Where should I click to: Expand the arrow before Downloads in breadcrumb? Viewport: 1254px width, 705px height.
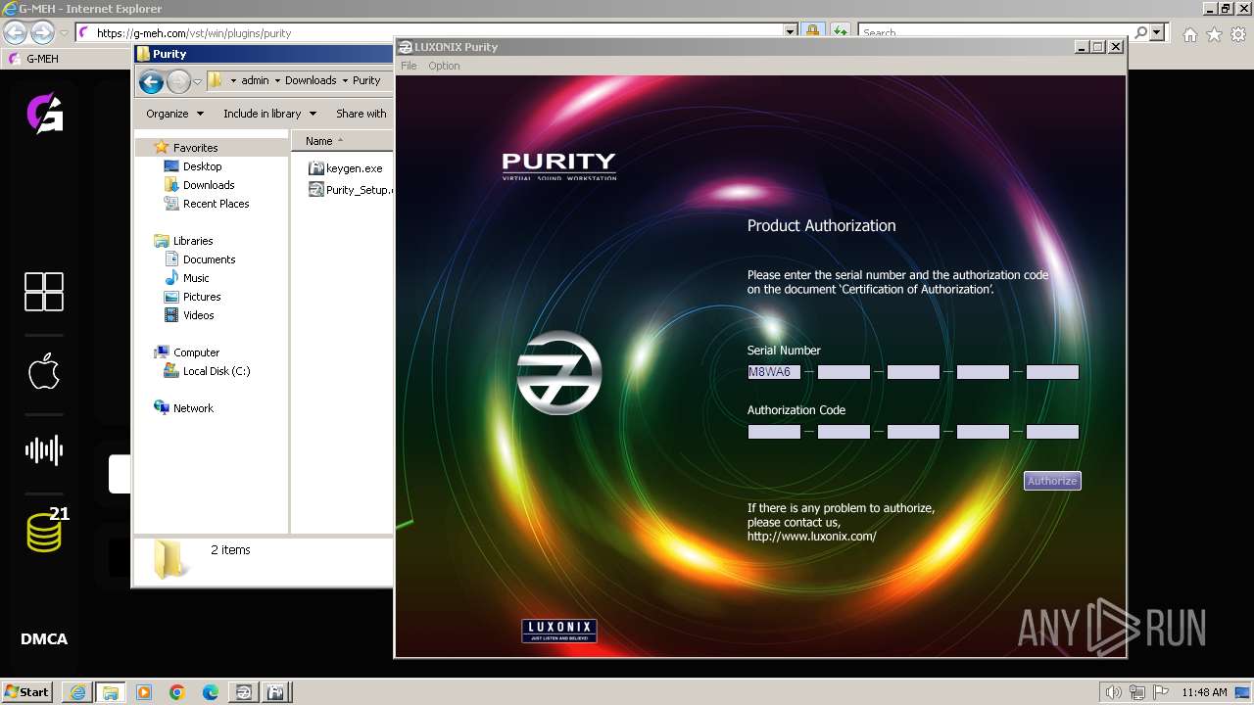coord(277,80)
